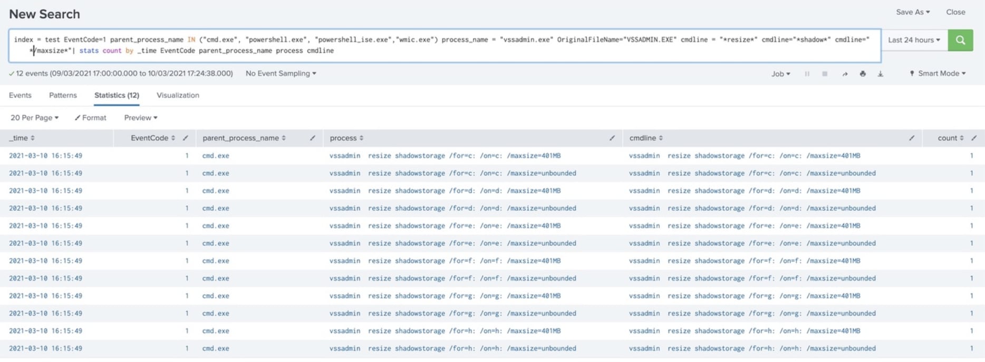Sort by parent_process_name column header

point(244,138)
